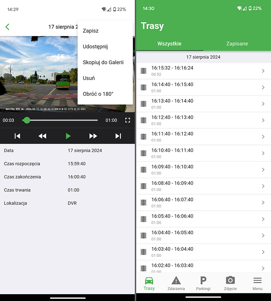Tap the Trasy screen title
The image size is (271, 301).
click(152, 26)
